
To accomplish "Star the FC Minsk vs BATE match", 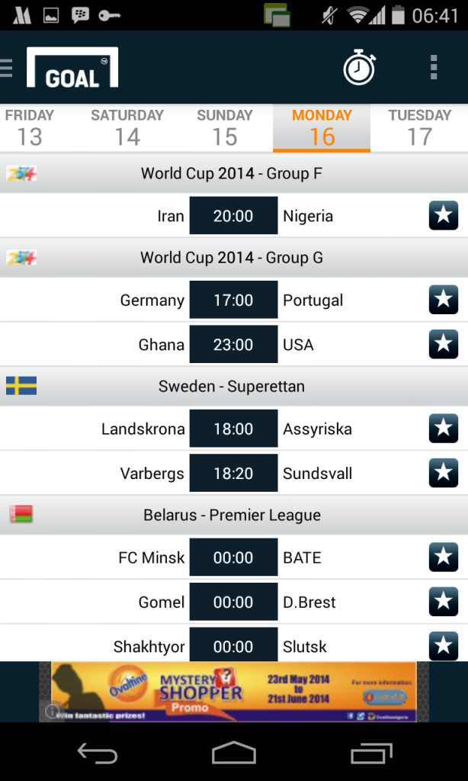I will click(444, 558).
